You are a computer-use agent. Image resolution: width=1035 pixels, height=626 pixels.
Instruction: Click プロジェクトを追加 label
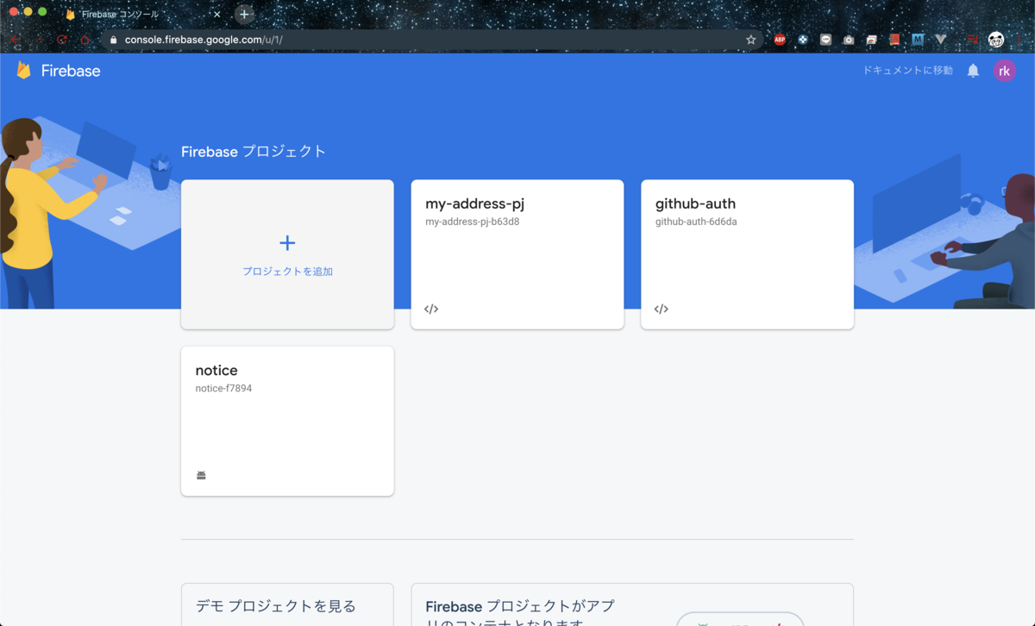coord(287,271)
